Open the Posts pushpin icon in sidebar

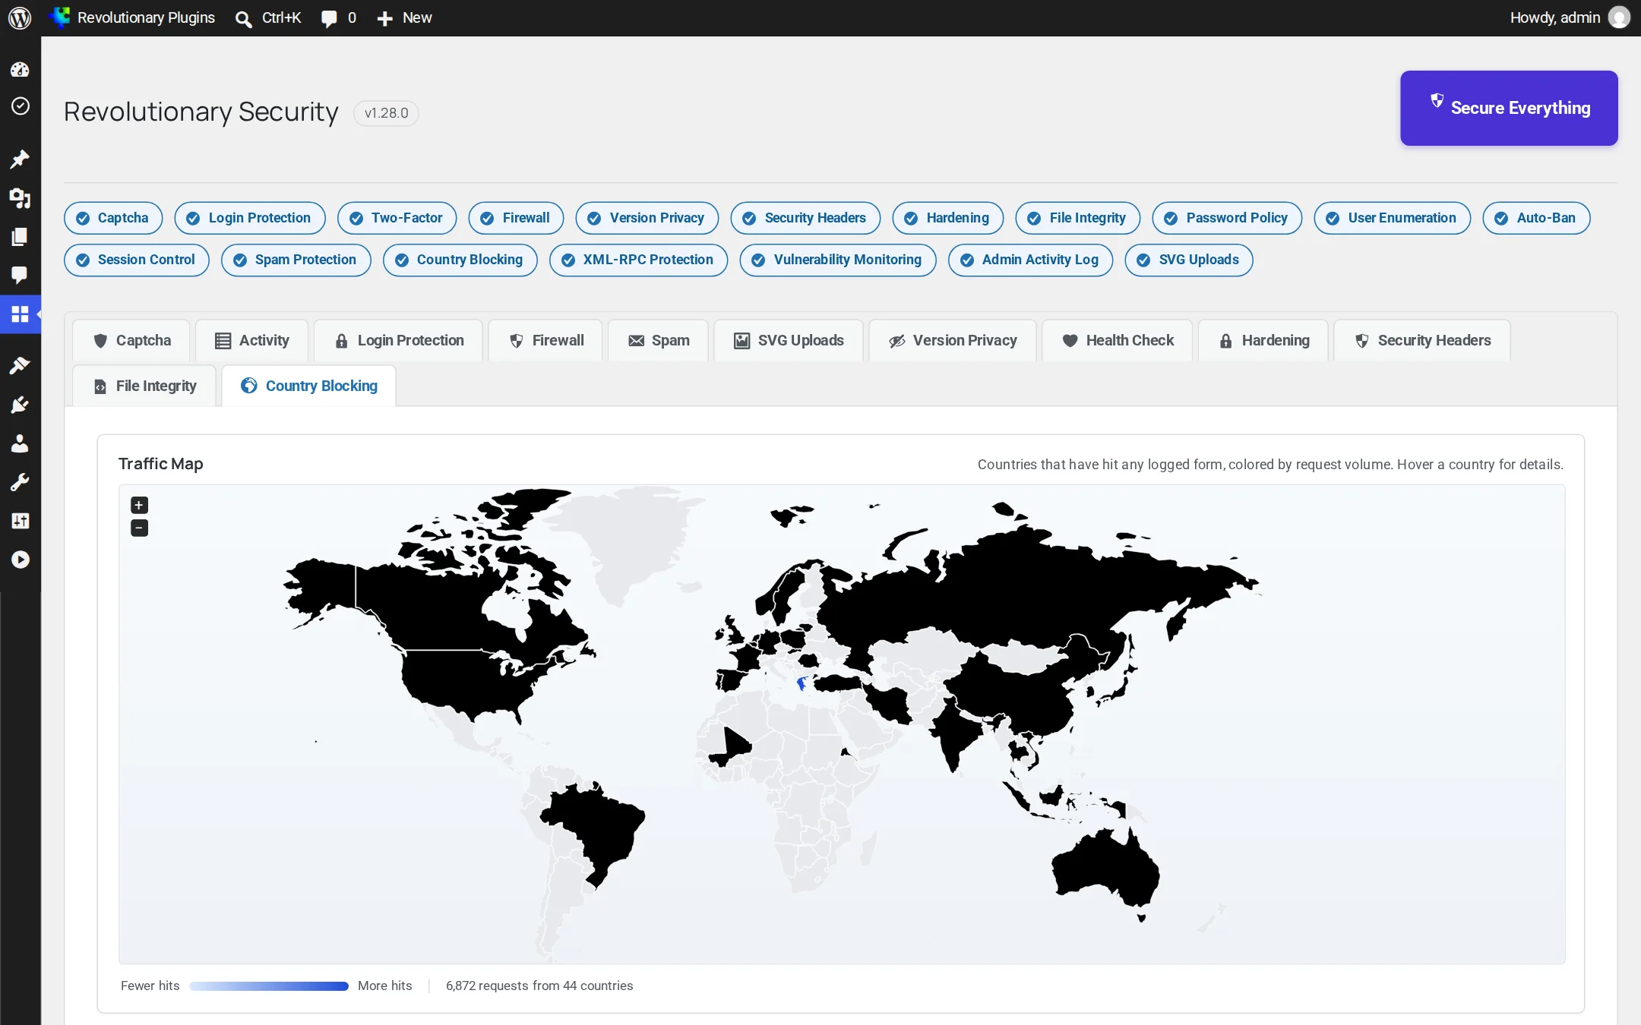tap(20, 159)
